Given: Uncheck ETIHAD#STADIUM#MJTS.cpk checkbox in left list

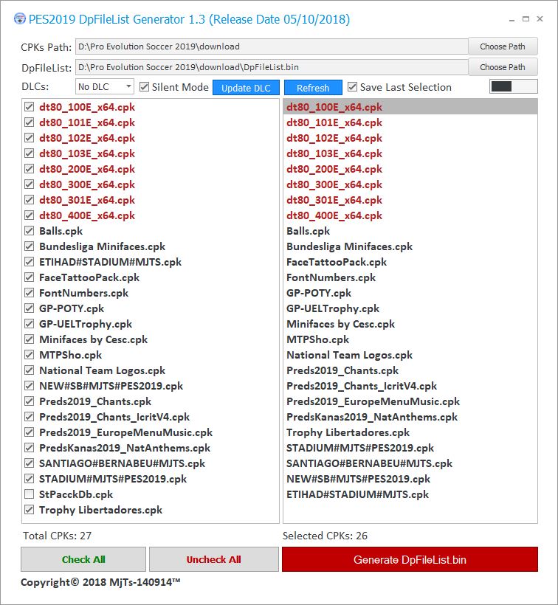Looking at the screenshot, I should (29, 262).
